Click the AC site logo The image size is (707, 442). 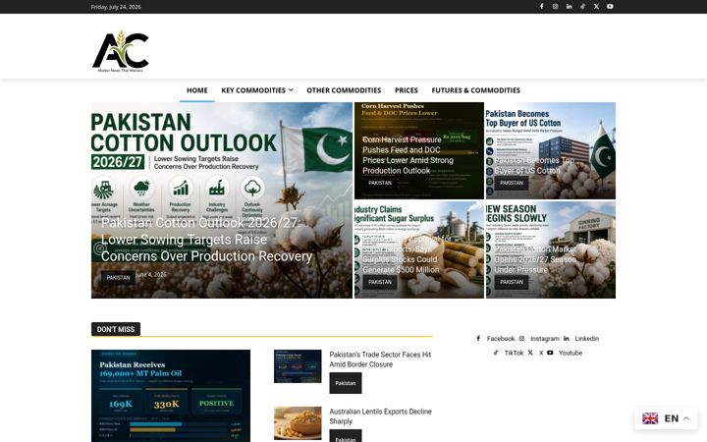pyautogui.click(x=121, y=51)
